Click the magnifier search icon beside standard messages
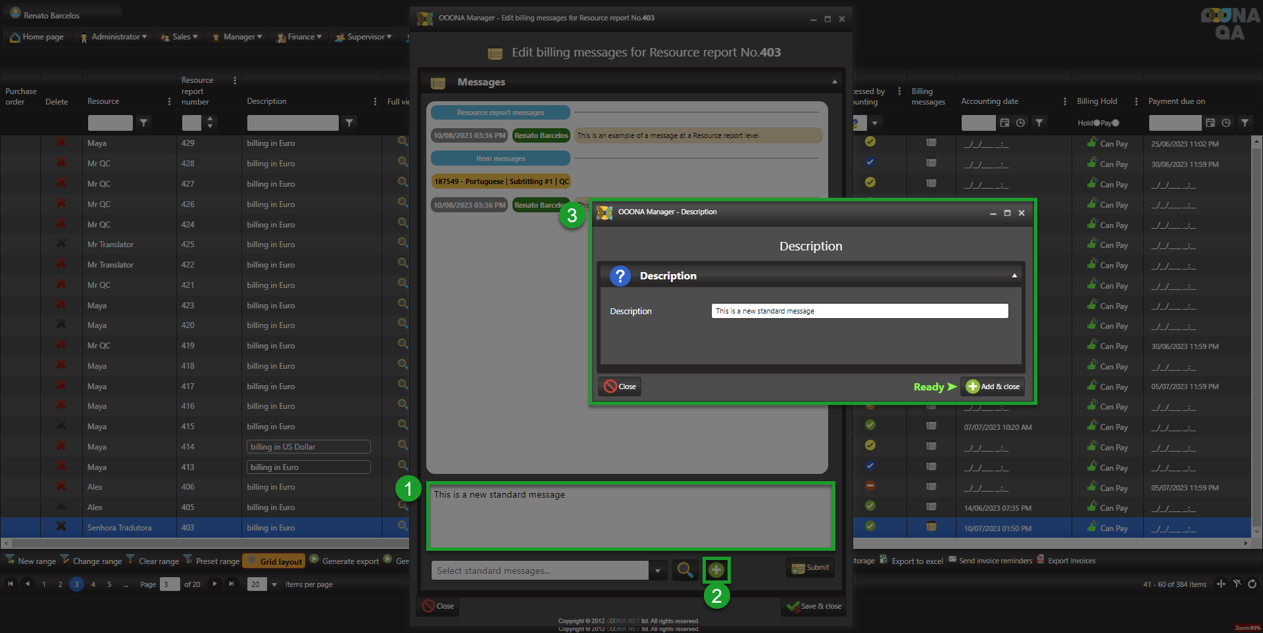The image size is (1263, 633). pyautogui.click(x=685, y=570)
